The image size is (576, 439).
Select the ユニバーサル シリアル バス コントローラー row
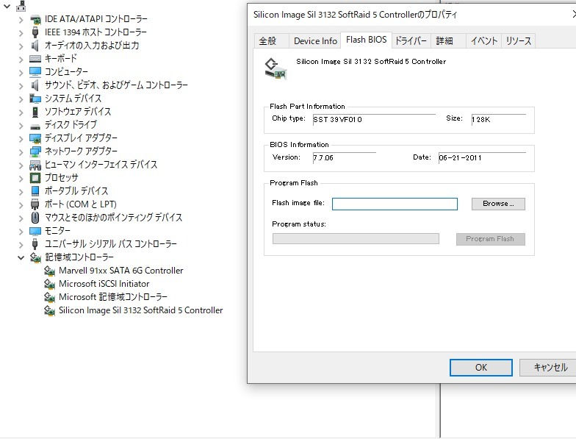pyautogui.click(x=110, y=244)
